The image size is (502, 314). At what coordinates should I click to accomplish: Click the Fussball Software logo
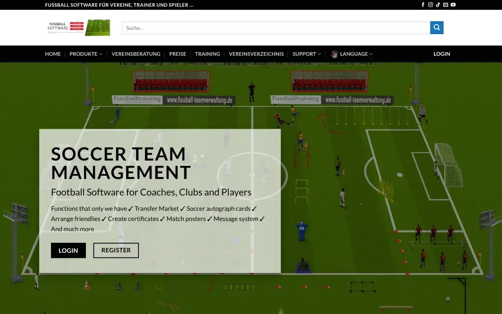pos(78,27)
